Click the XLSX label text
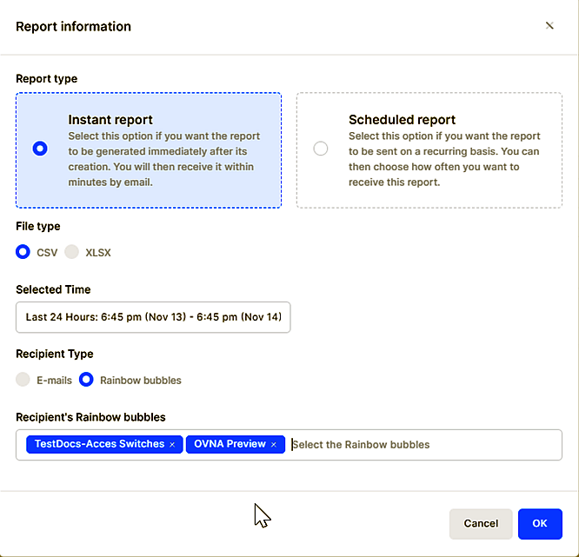 [98, 253]
